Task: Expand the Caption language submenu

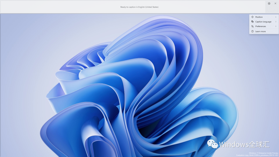Action: point(264,22)
